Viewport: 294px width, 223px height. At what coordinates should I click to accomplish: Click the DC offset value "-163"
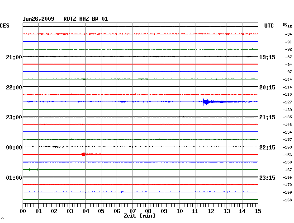coord(287,147)
